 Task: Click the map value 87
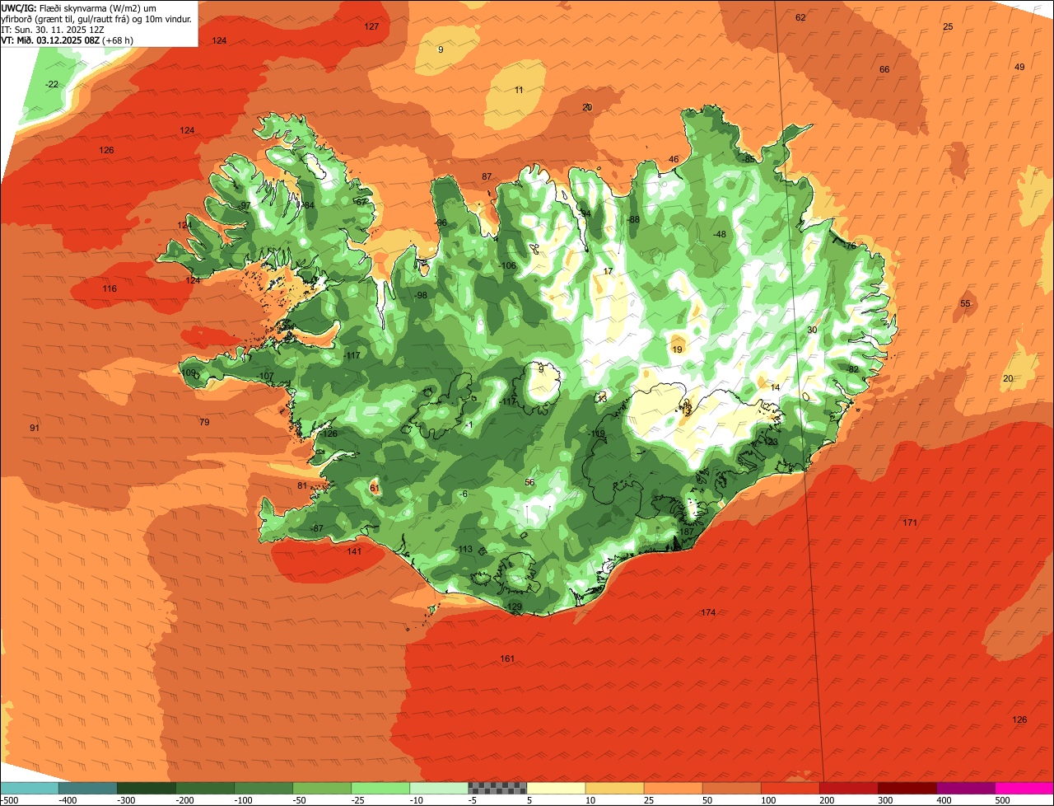487,176
